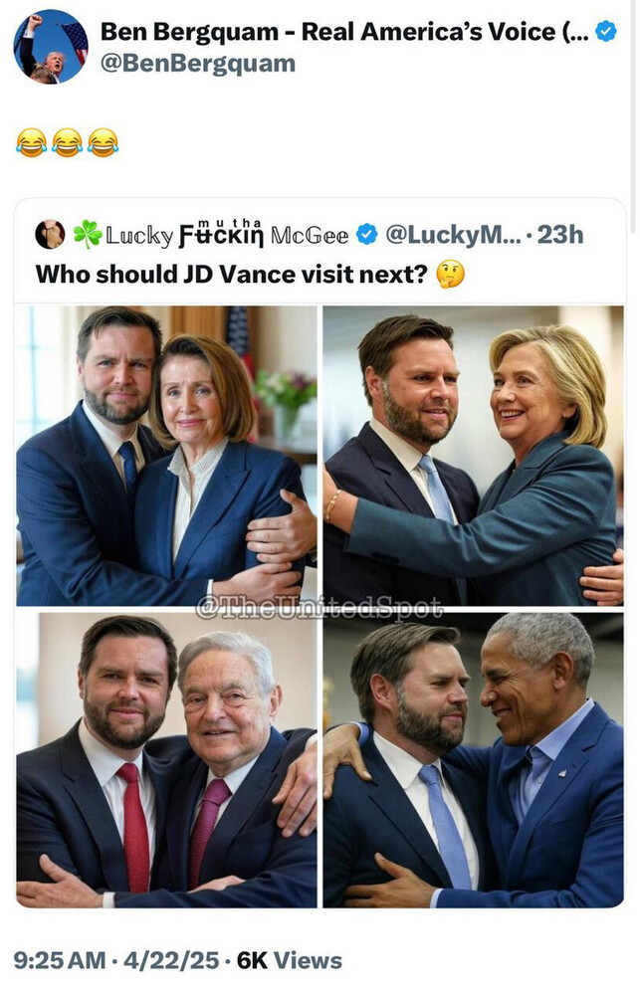This screenshot has width=640, height=989.
Task: Enlarge the top-left photo in the quoted tweet
Action: coord(166,455)
